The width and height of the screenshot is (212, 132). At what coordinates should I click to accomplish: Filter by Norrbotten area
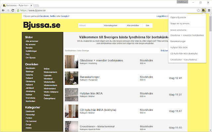coord(30,101)
